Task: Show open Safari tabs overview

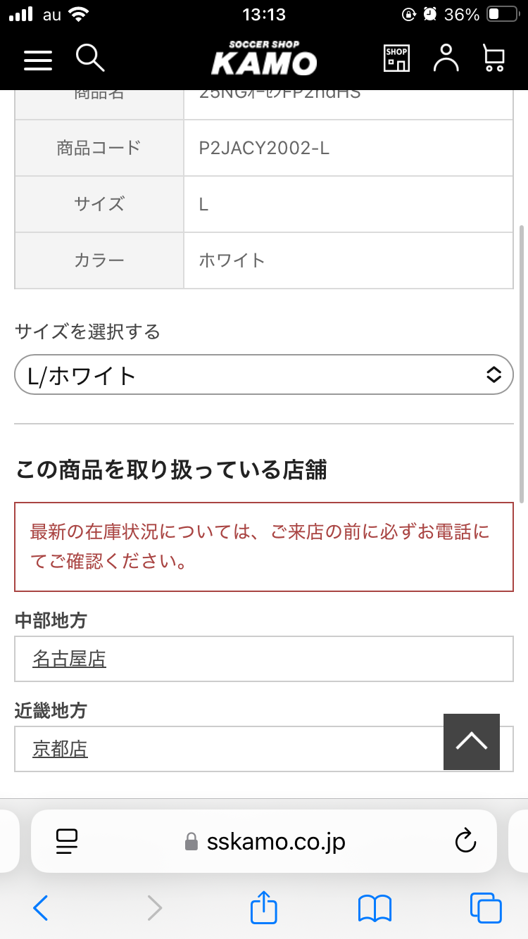Action: [x=486, y=908]
